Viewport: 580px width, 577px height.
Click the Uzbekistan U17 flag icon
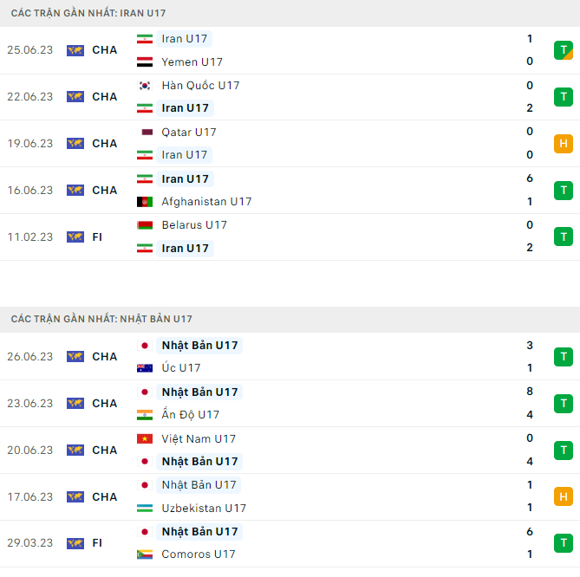145,509
